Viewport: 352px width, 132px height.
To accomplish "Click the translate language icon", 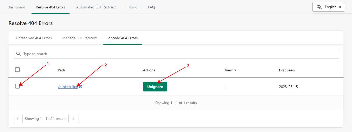I will 320,7.
